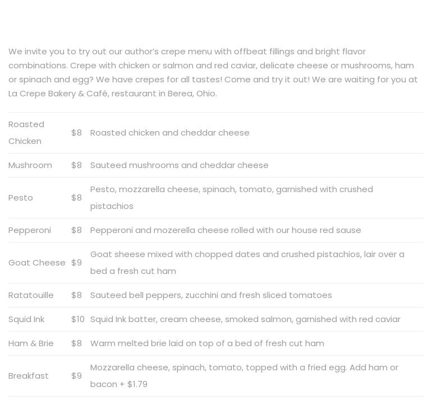The height and width of the screenshot is (419, 432).
Task: Click the "Breakfast" crepe name
Action: tap(29, 376)
